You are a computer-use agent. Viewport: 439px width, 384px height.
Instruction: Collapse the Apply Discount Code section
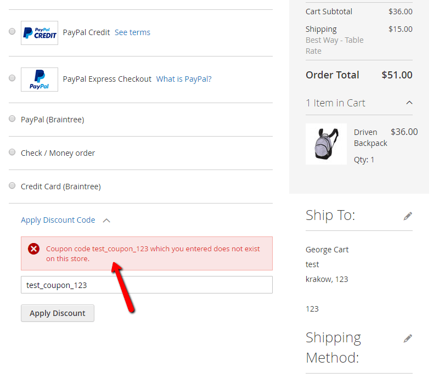[x=58, y=220]
